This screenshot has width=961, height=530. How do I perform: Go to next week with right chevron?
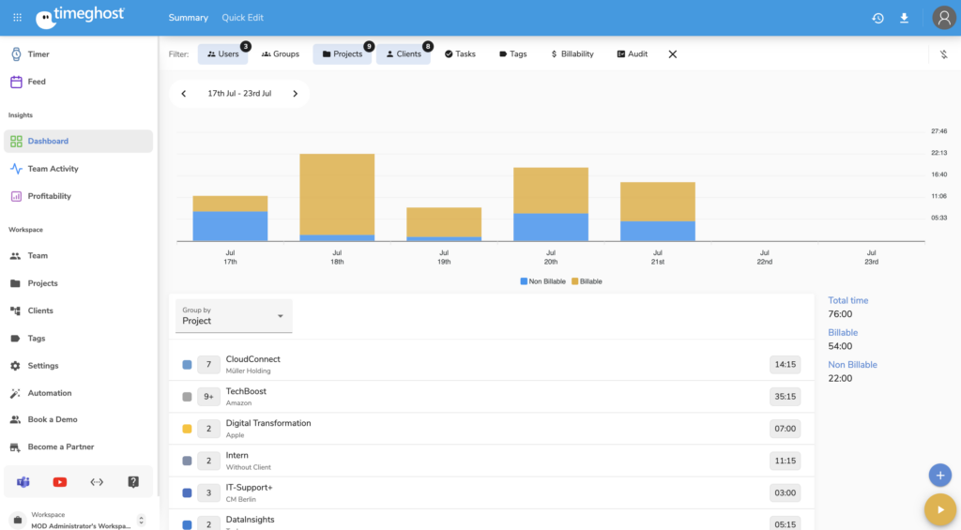tap(295, 94)
